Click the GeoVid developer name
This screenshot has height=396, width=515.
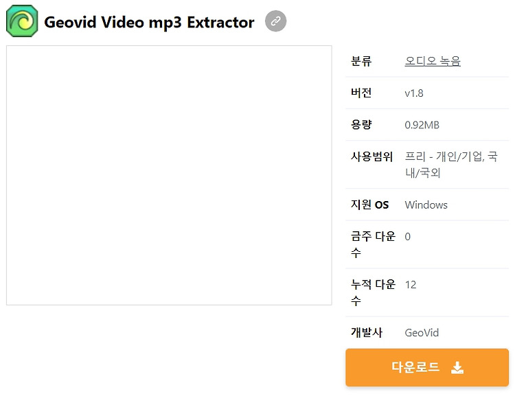tap(422, 333)
